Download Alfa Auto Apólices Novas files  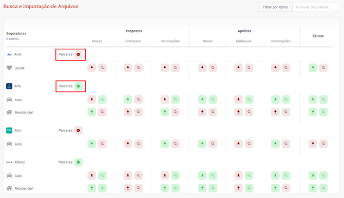[x=202, y=100]
